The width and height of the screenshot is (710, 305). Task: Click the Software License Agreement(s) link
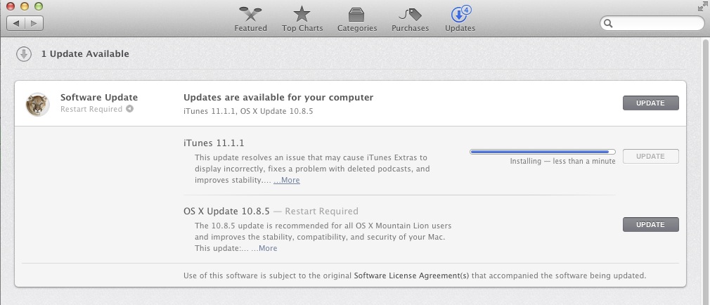(x=411, y=275)
